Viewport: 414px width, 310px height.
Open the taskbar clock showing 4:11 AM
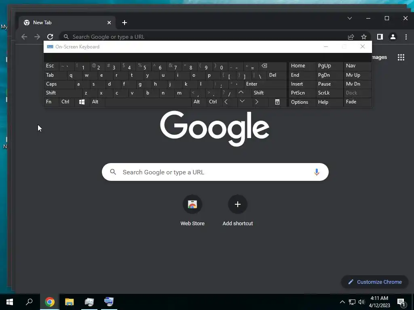click(x=379, y=302)
